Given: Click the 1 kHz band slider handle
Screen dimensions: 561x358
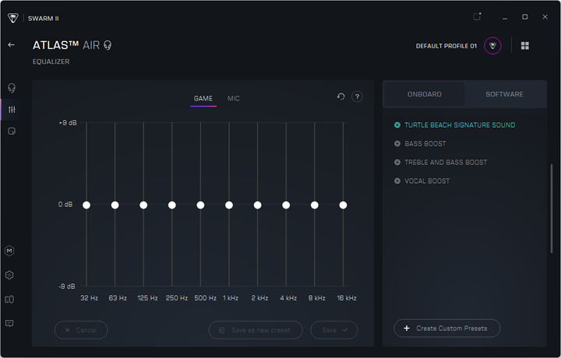Looking at the screenshot, I should (229, 205).
